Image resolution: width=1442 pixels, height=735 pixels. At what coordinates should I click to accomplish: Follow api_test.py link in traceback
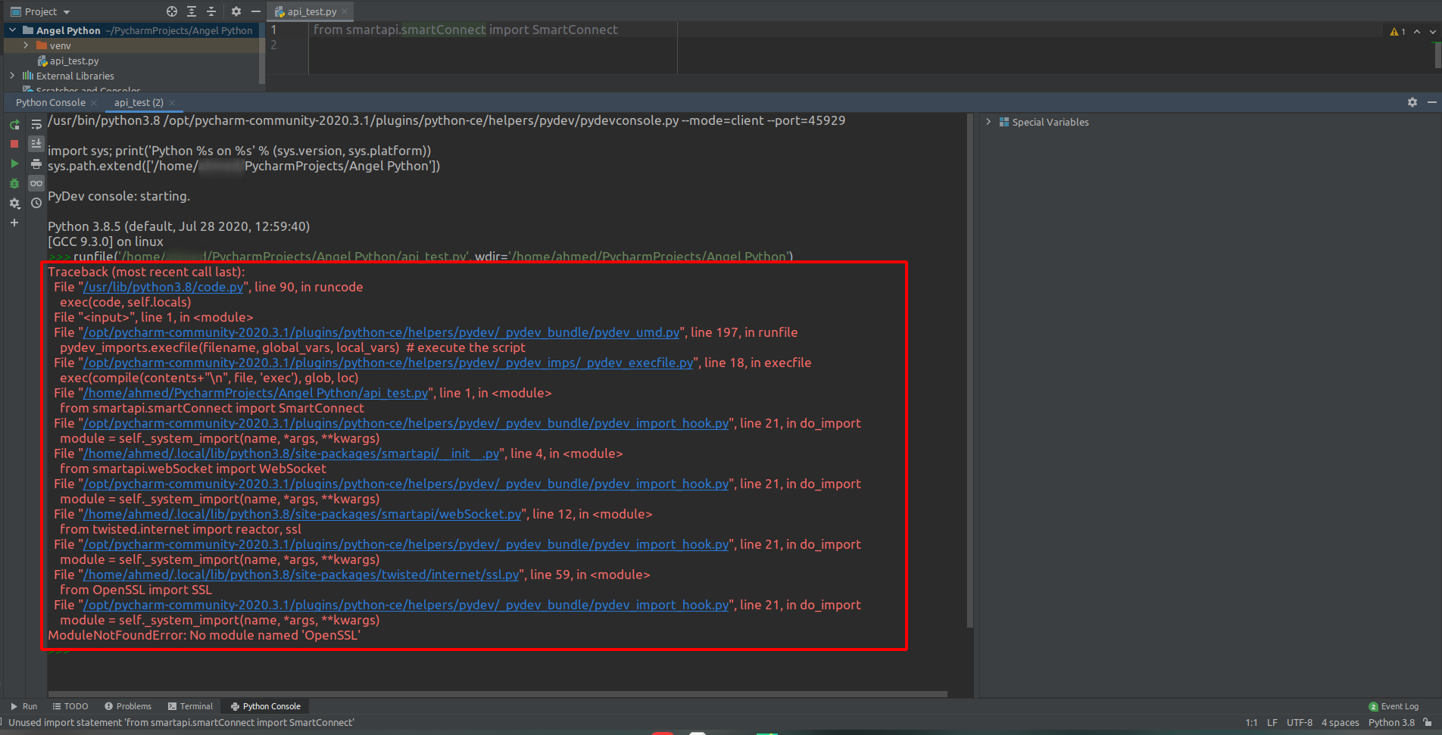[x=255, y=393]
